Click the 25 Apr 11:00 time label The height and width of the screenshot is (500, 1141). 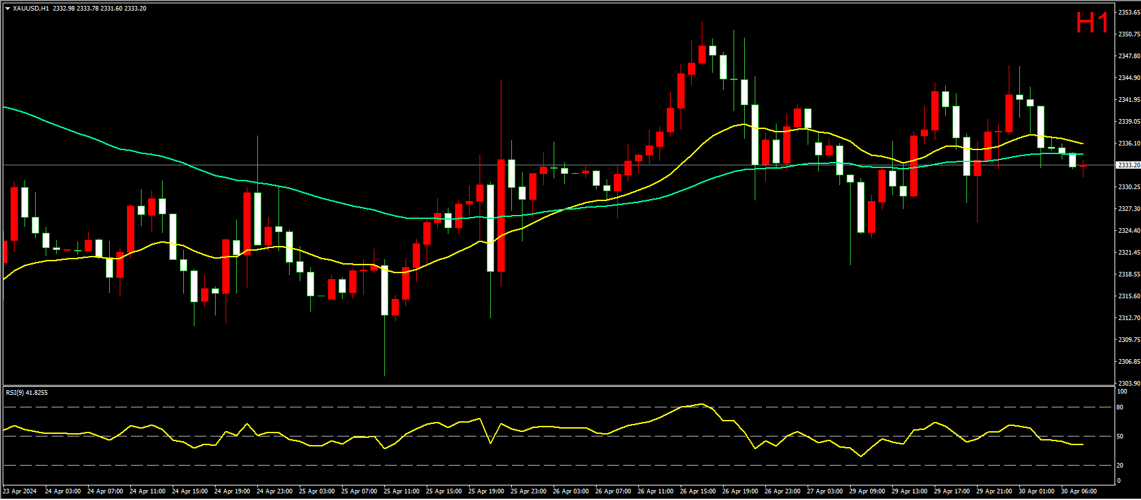click(401, 491)
